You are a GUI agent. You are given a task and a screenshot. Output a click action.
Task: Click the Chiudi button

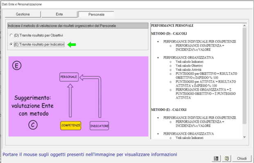(242, 158)
